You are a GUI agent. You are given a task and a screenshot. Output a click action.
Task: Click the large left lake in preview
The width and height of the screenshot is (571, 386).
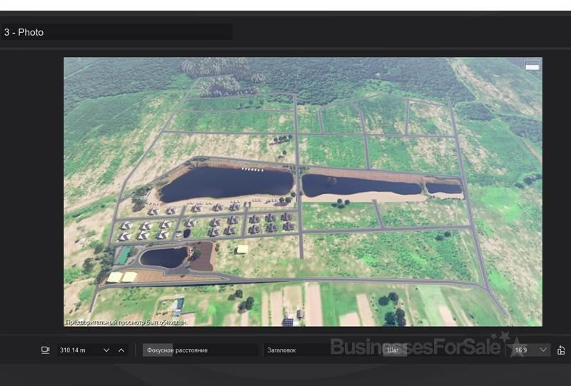tap(225, 184)
